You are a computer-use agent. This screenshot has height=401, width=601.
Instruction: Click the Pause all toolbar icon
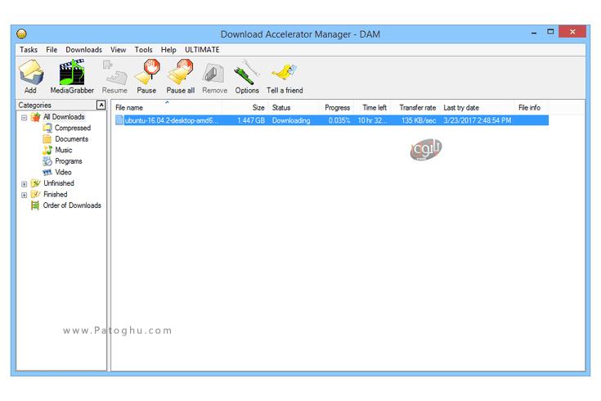tap(180, 77)
